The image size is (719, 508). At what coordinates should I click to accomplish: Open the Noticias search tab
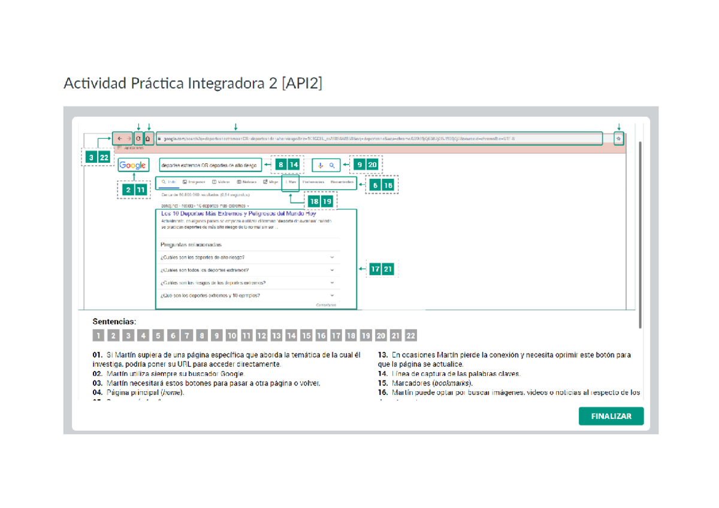tap(247, 182)
